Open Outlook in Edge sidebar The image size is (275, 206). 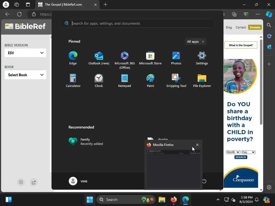[269, 47]
